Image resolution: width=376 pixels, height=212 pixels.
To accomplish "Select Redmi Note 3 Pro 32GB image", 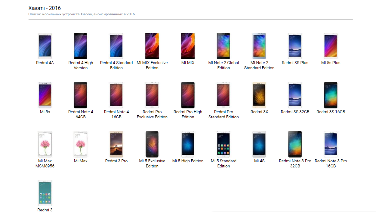I will point(295,144).
